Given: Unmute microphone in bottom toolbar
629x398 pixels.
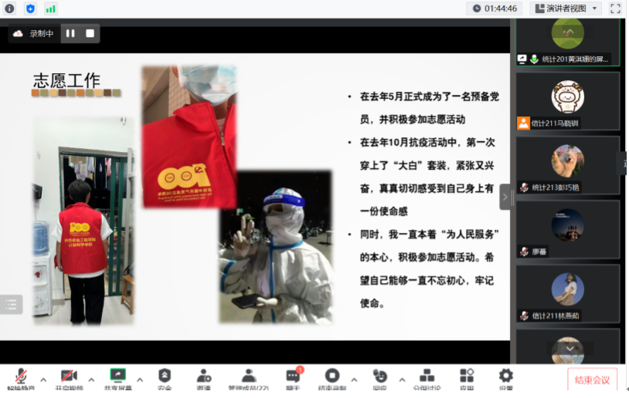Looking at the screenshot, I should click(21, 377).
